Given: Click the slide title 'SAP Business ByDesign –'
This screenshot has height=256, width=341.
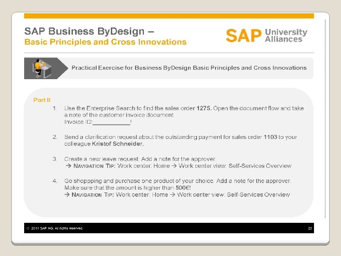Looking at the screenshot, I should [x=89, y=31].
